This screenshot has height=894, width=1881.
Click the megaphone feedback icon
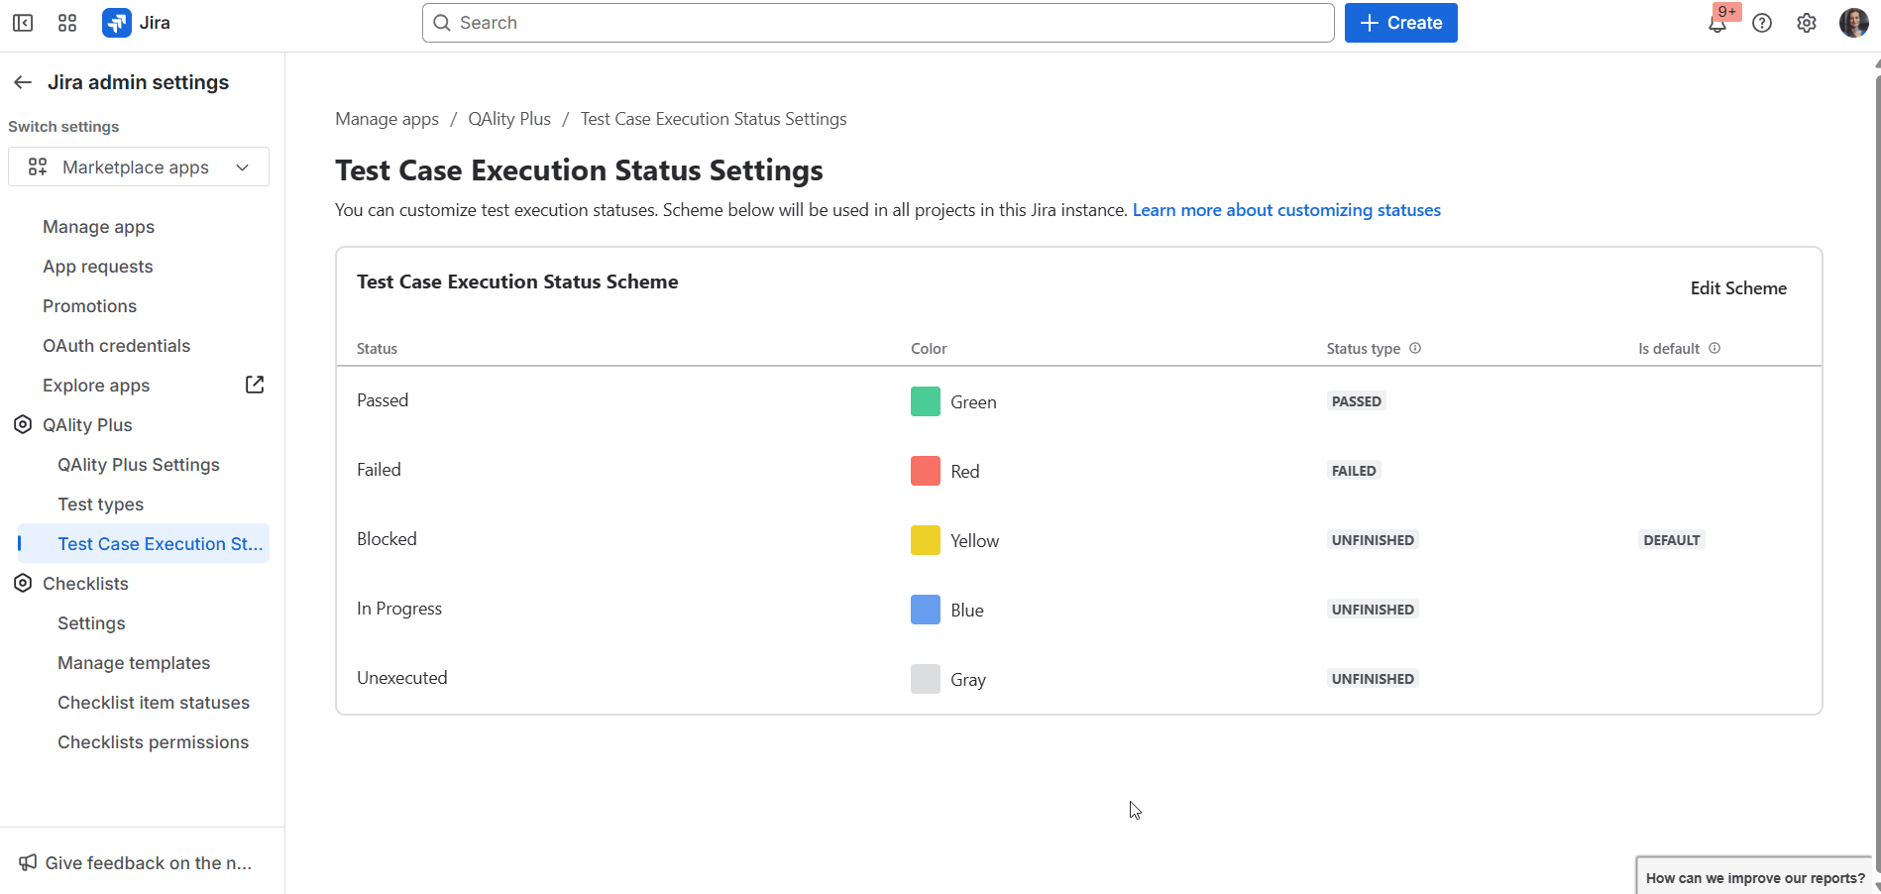tap(28, 862)
